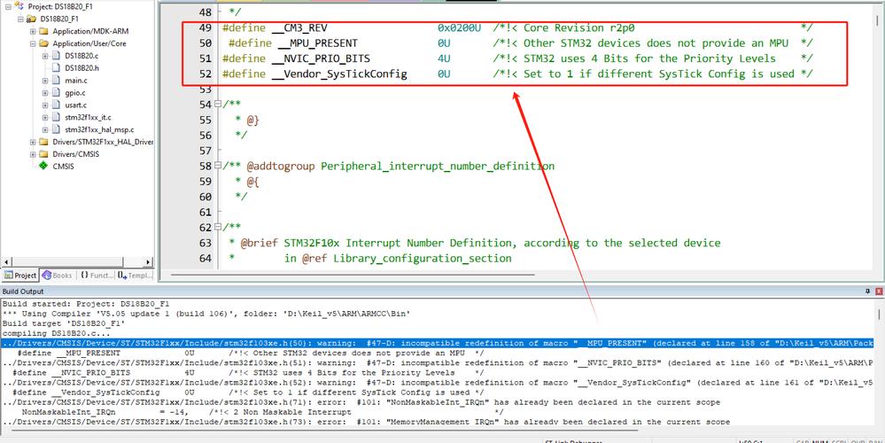Close the Build Output panel
The height and width of the screenshot is (443, 885).
click(878, 291)
